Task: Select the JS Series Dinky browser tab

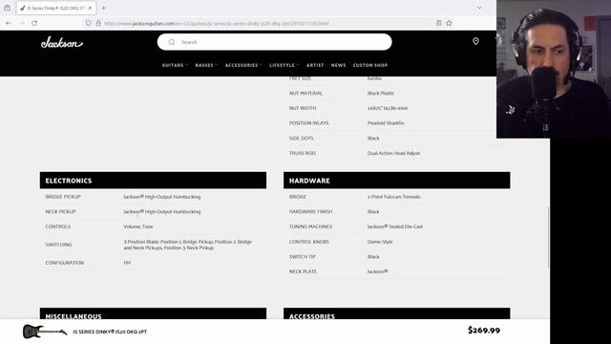Action: (x=56, y=8)
